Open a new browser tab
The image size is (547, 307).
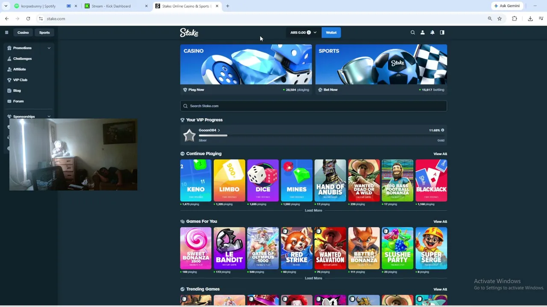(x=227, y=6)
